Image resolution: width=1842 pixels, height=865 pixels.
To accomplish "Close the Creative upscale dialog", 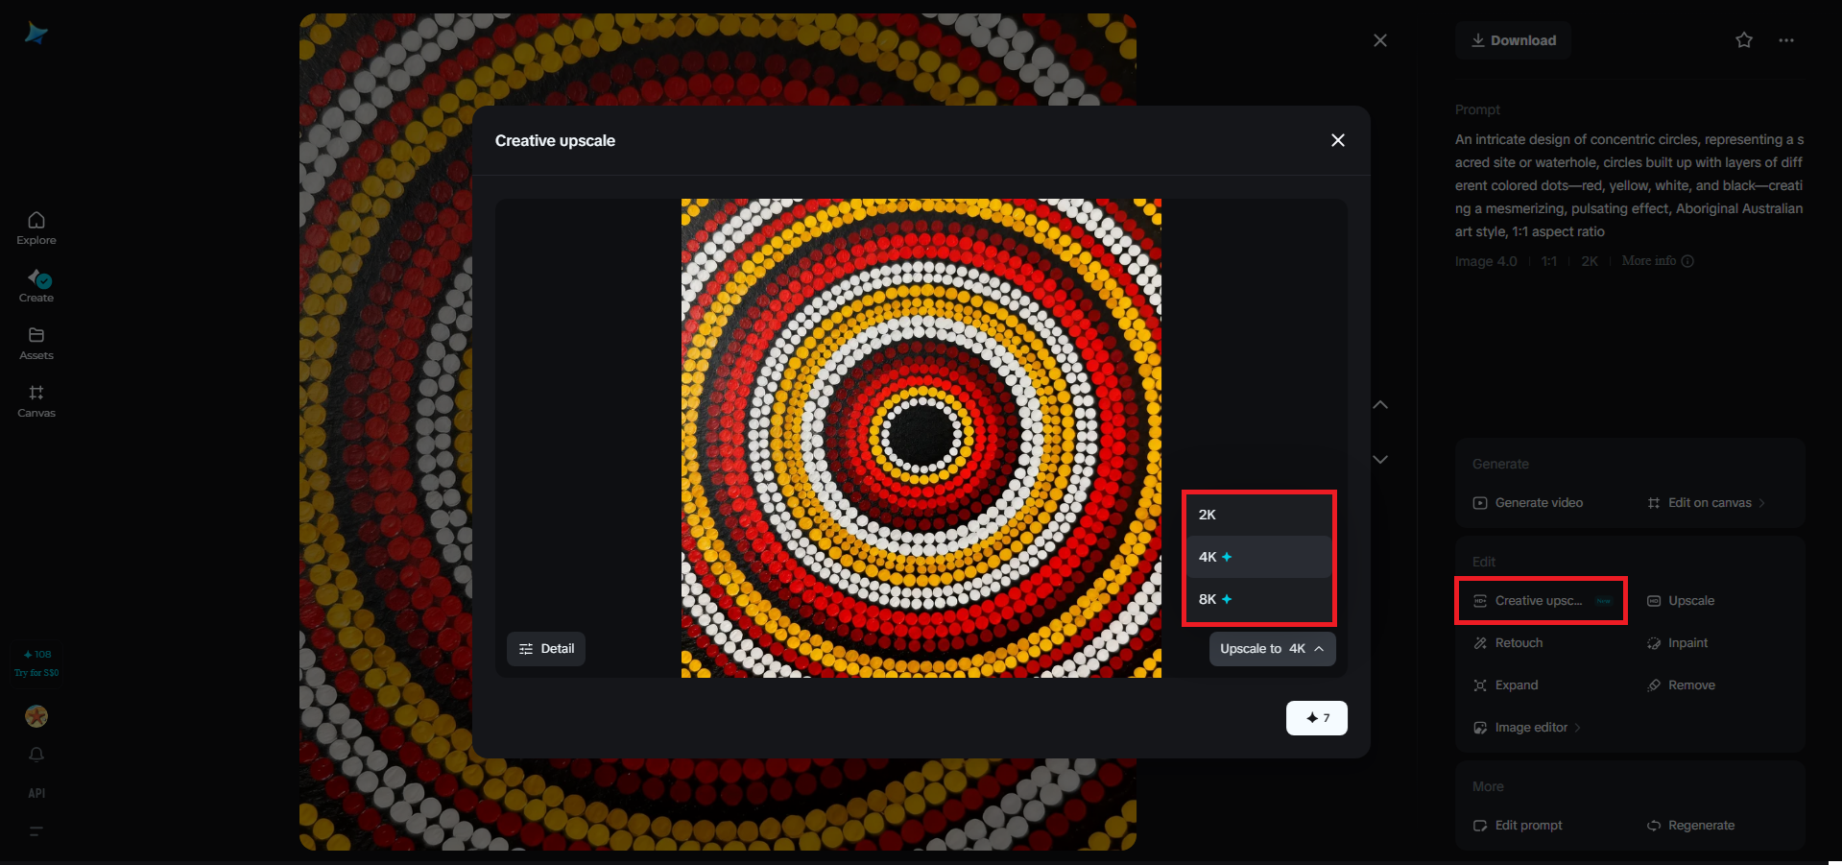I will [1338, 140].
